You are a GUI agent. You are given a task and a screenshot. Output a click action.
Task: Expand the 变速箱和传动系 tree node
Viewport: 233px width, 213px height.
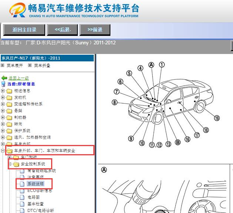click(x=3, y=104)
